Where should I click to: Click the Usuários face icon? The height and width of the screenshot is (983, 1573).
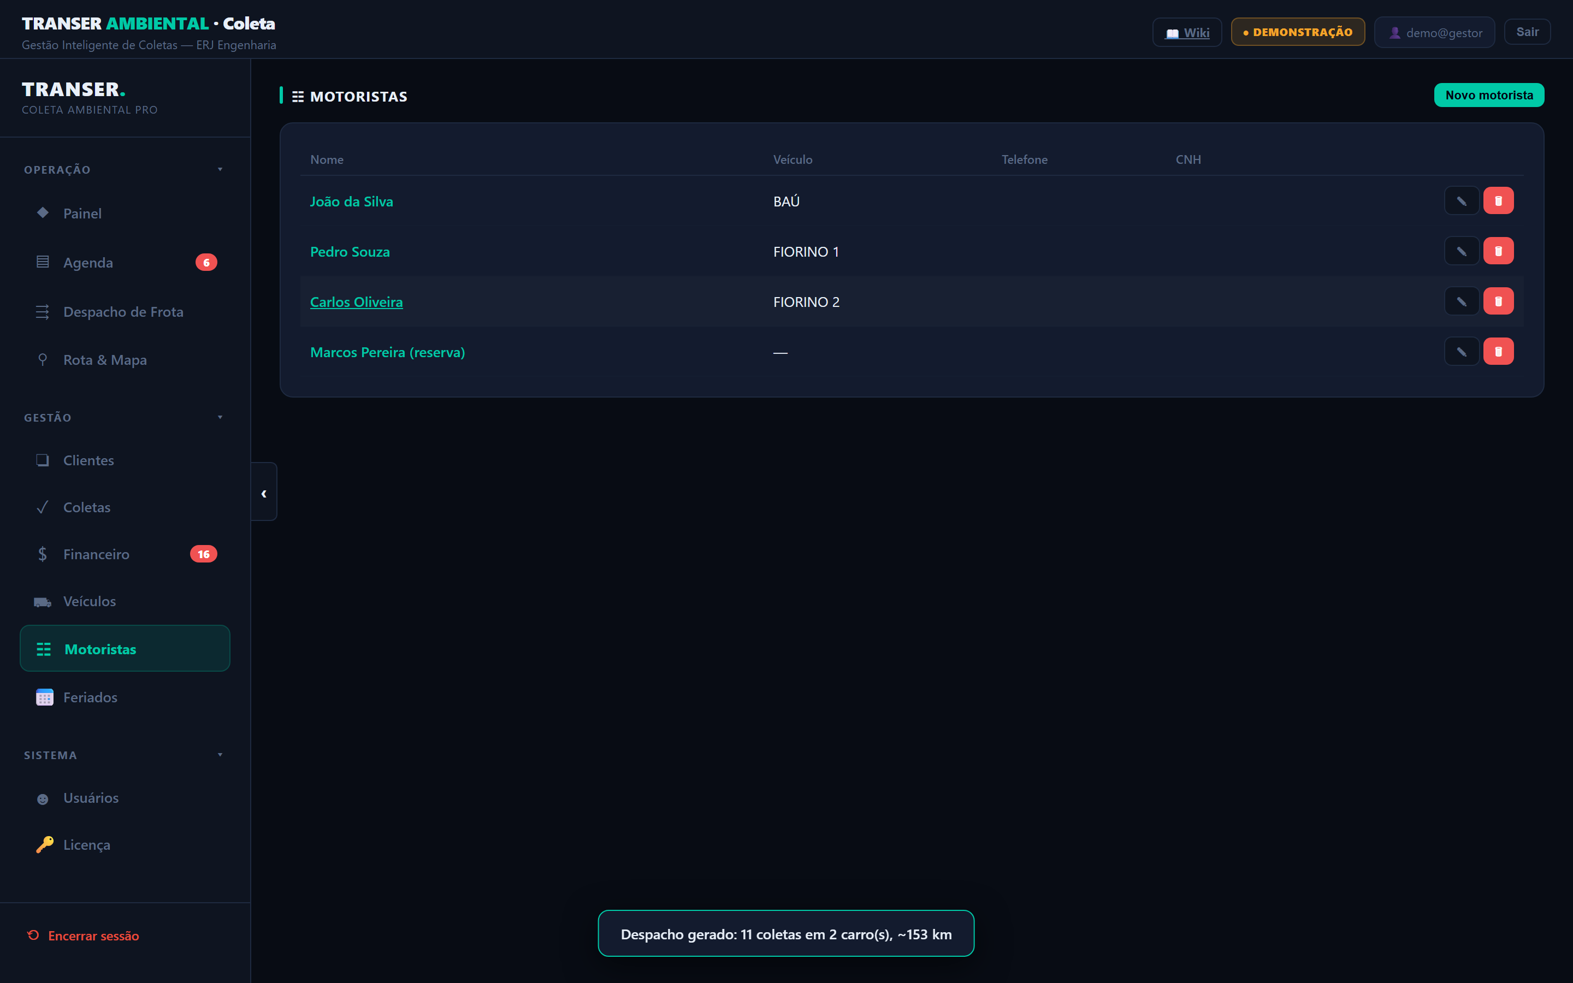[x=43, y=799]
